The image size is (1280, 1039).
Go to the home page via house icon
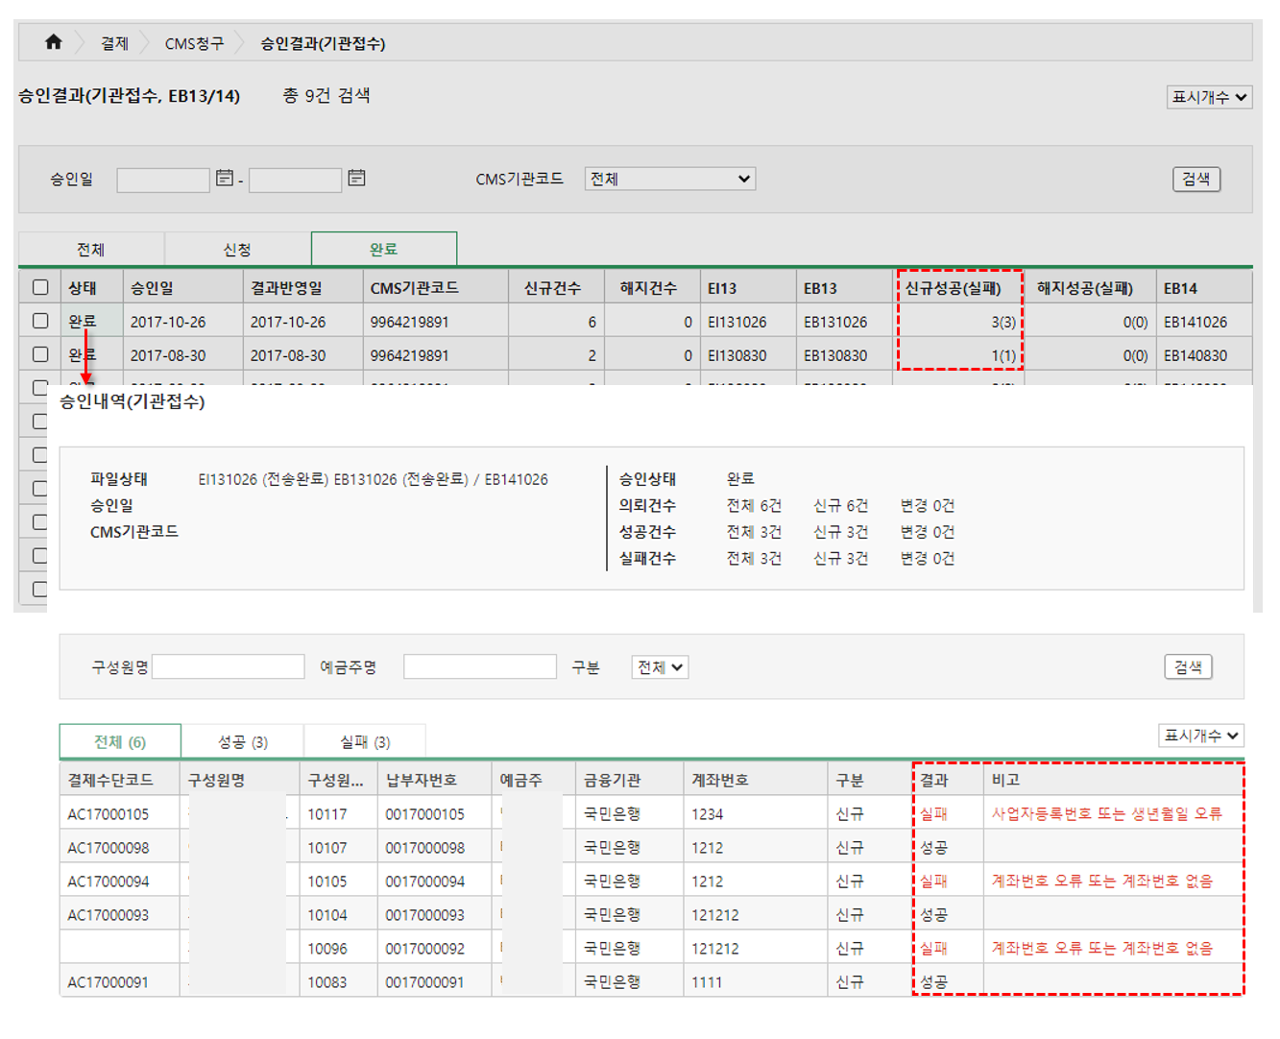tap(54, 42)
